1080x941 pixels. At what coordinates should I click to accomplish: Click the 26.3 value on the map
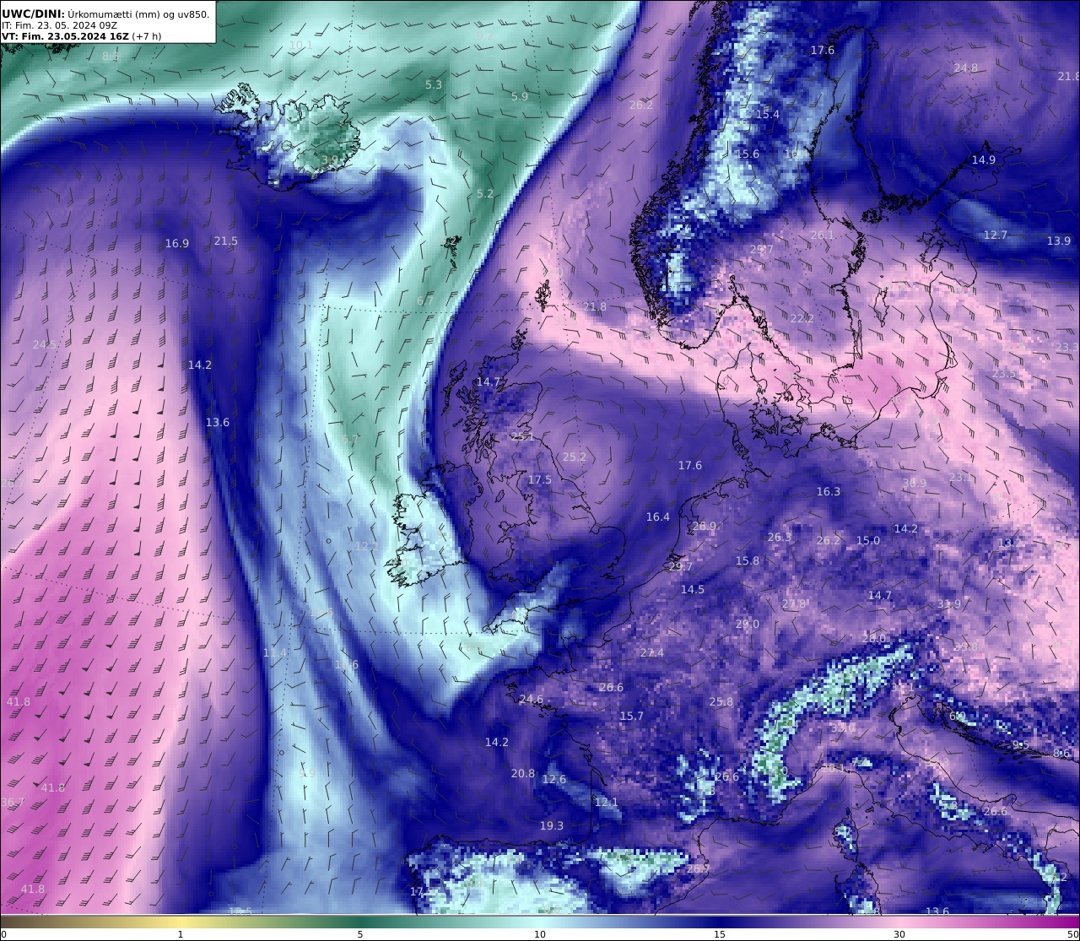[780, 538]
